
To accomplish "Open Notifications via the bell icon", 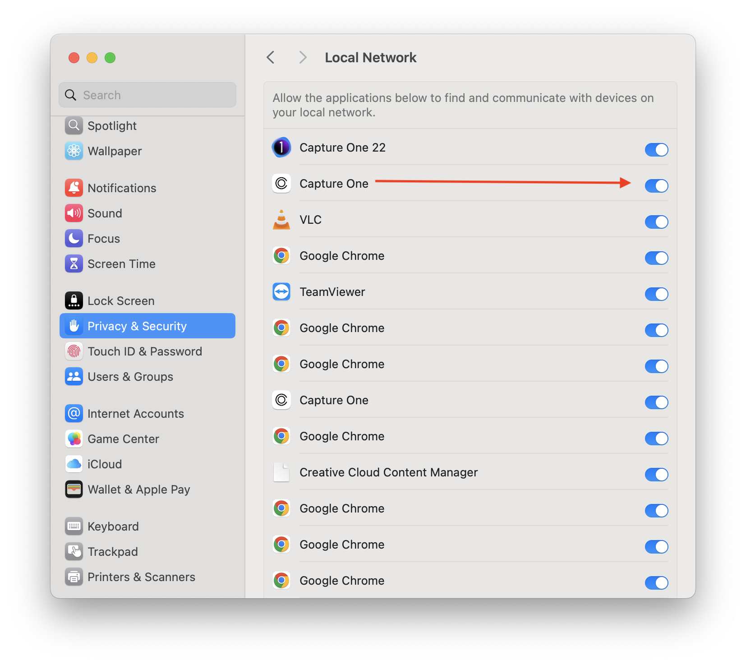I will [74, 188].
